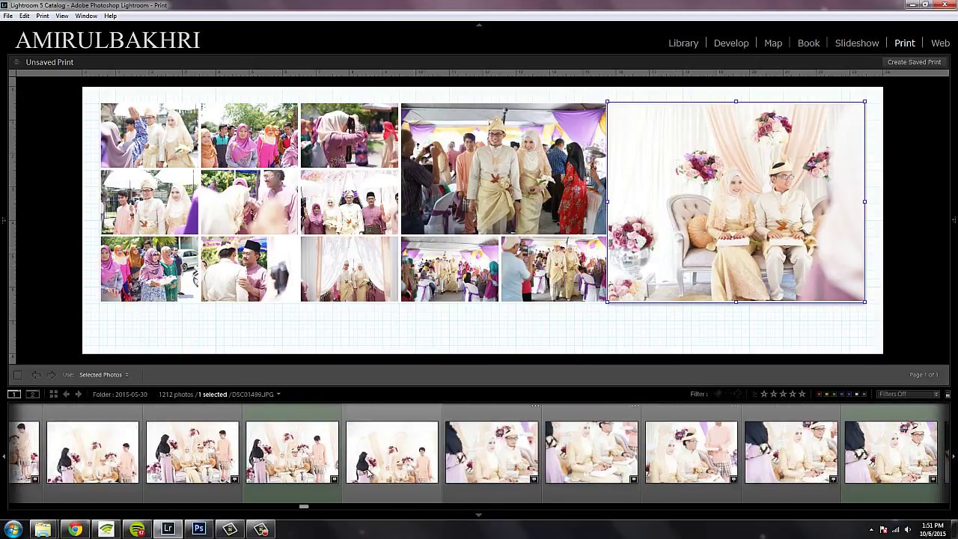
Task: Open the Nvidia app taskbar icon
Action: point(106,529)
